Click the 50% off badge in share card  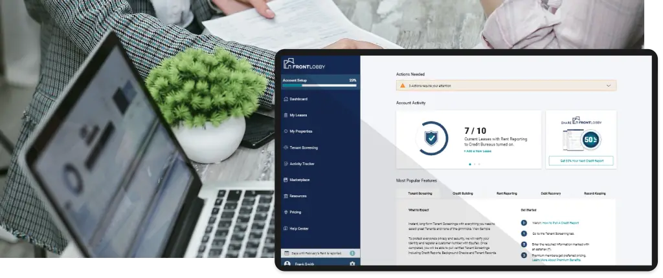(590, 140)
